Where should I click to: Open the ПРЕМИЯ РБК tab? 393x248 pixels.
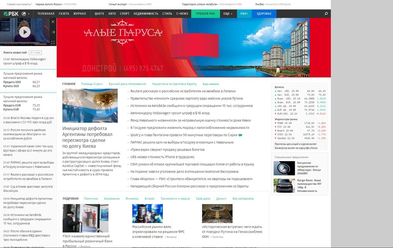206,14
